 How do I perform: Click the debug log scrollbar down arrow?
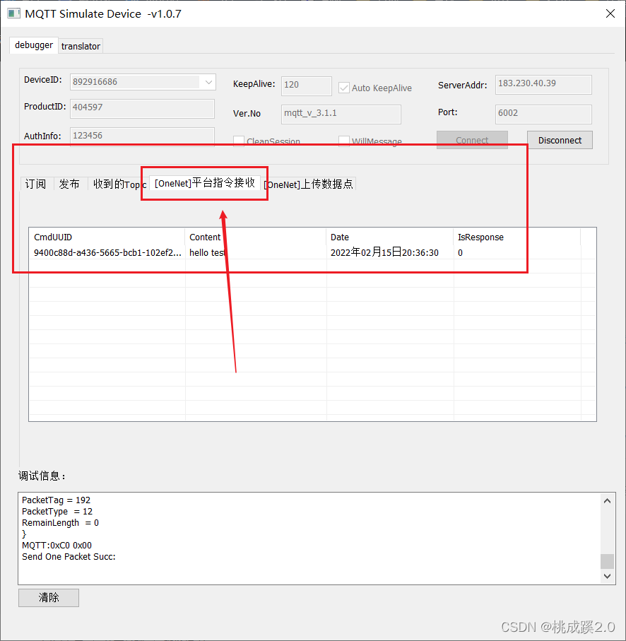(x=607, y=576)
